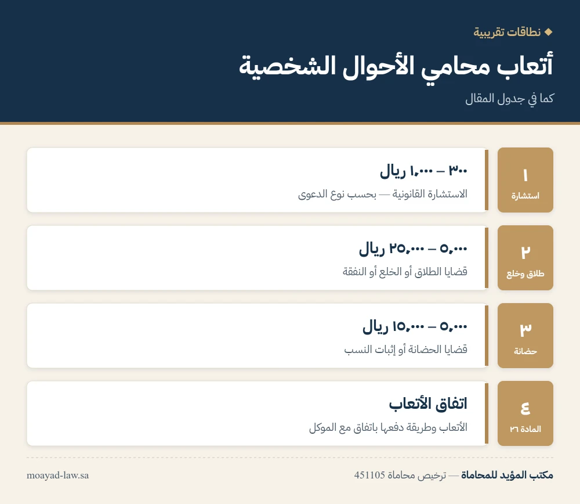
Task: Select the badge numbered ٤ labeled المادة ٢٦
Action: click(525, 413)
